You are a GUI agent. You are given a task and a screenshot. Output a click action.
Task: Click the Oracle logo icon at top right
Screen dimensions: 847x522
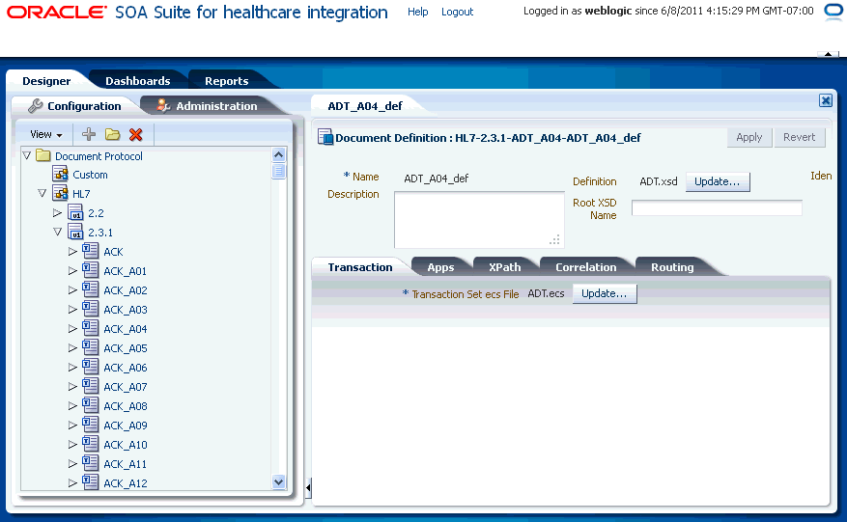[x=834, y=12]
